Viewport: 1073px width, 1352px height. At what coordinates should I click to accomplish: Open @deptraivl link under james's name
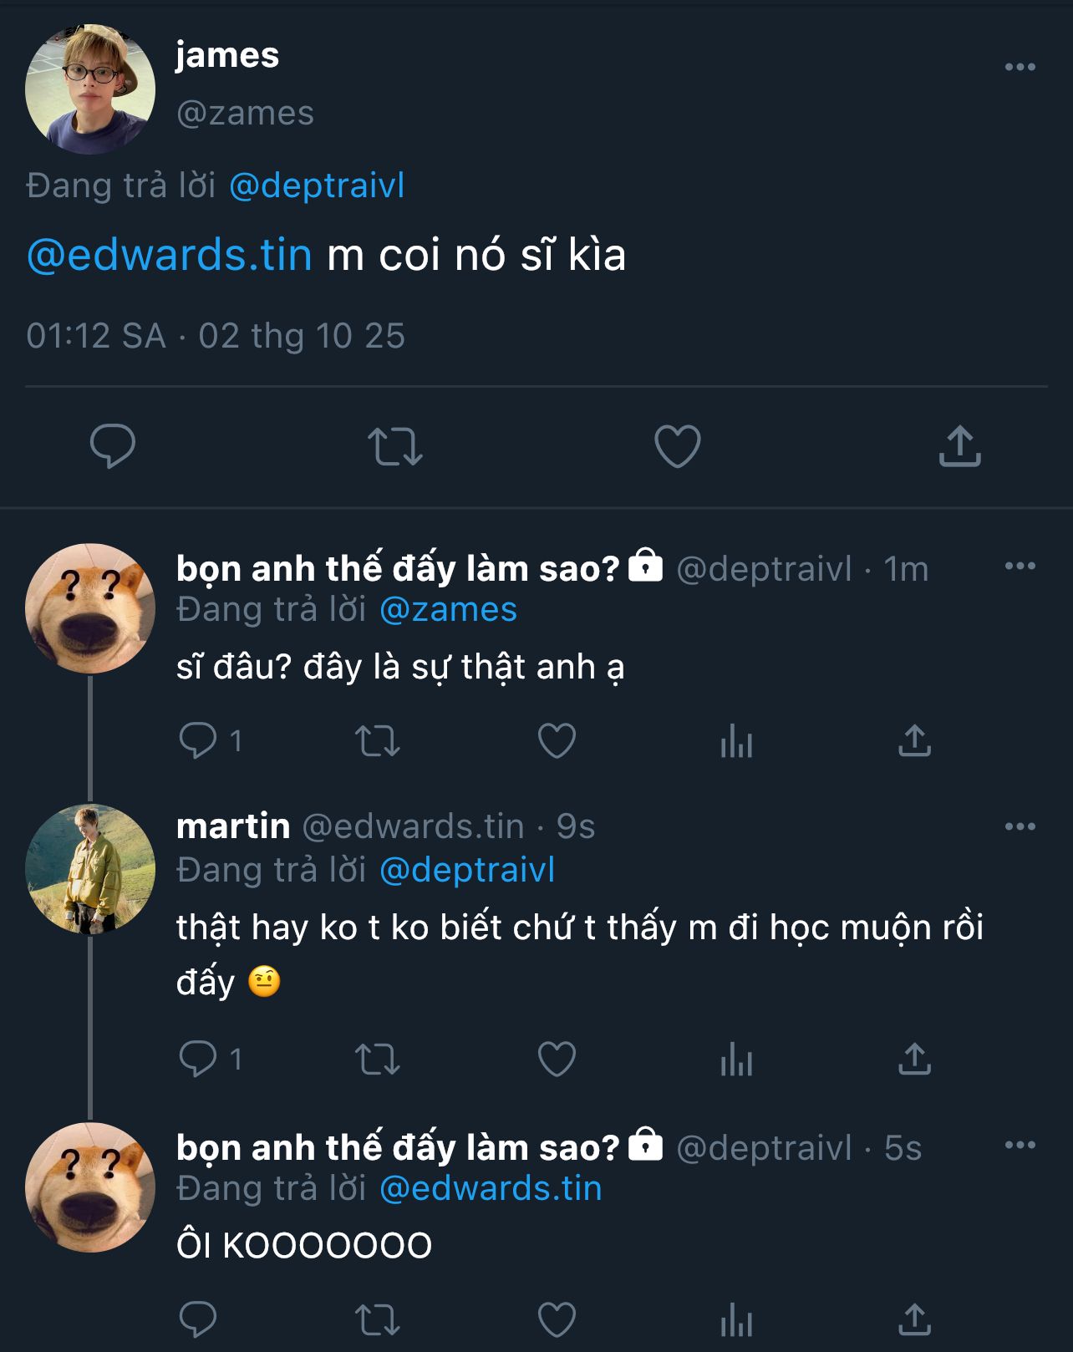click(x=317, y=186)
